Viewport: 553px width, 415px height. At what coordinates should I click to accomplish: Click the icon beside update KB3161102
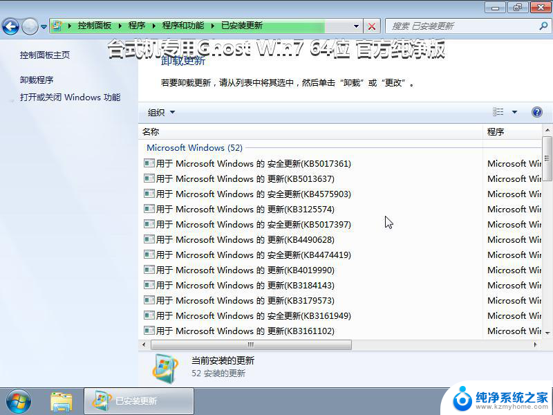coord(149,330)
